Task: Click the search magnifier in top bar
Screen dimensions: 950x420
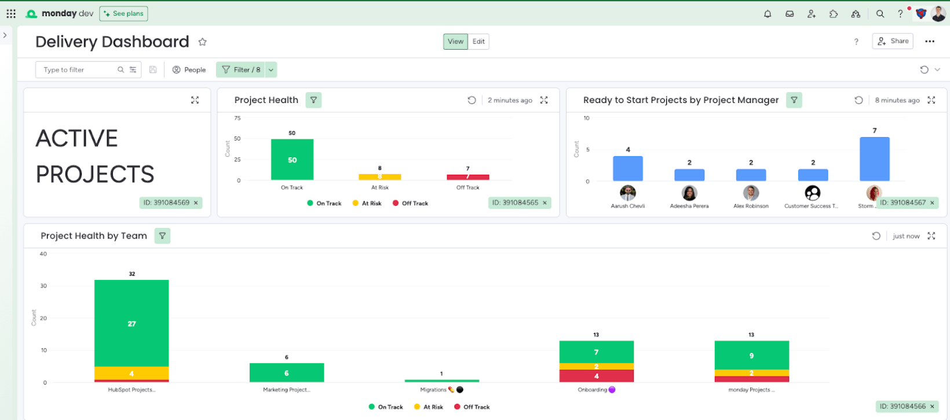Action: pos(880,14)
